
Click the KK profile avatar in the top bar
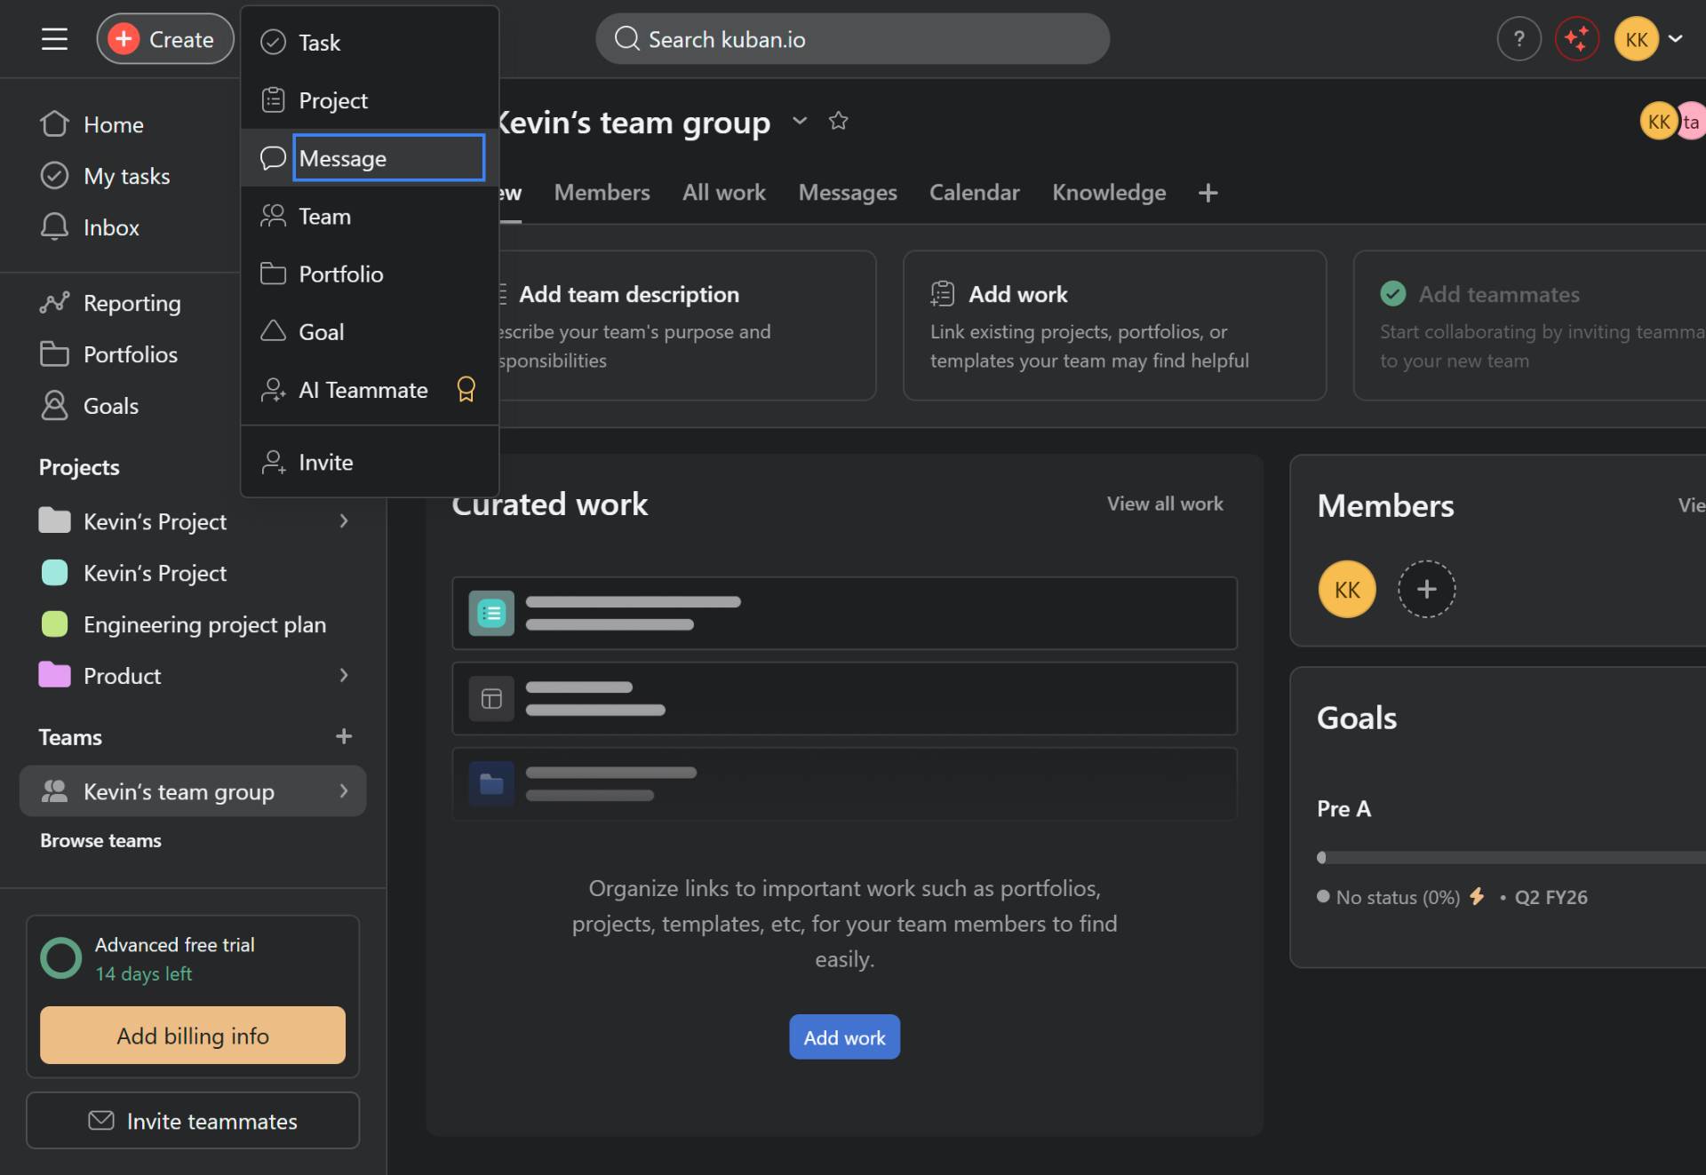tap(1636, 39)
